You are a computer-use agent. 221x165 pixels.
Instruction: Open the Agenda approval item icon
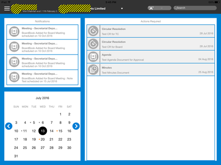click(x=93, y=57)
